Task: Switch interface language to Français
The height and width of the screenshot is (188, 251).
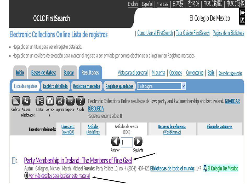Action: pos(162,4)
